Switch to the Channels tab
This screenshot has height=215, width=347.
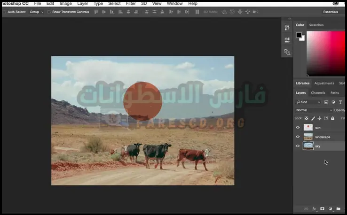pos(318,93)
